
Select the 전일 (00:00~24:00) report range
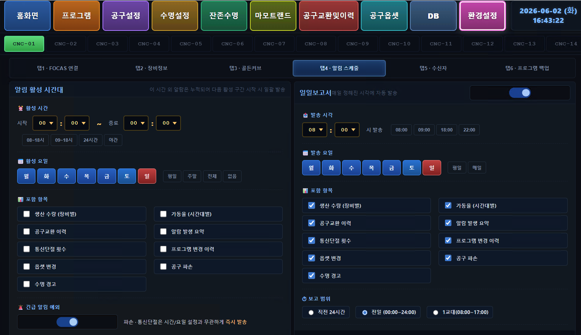coord(388,312)
